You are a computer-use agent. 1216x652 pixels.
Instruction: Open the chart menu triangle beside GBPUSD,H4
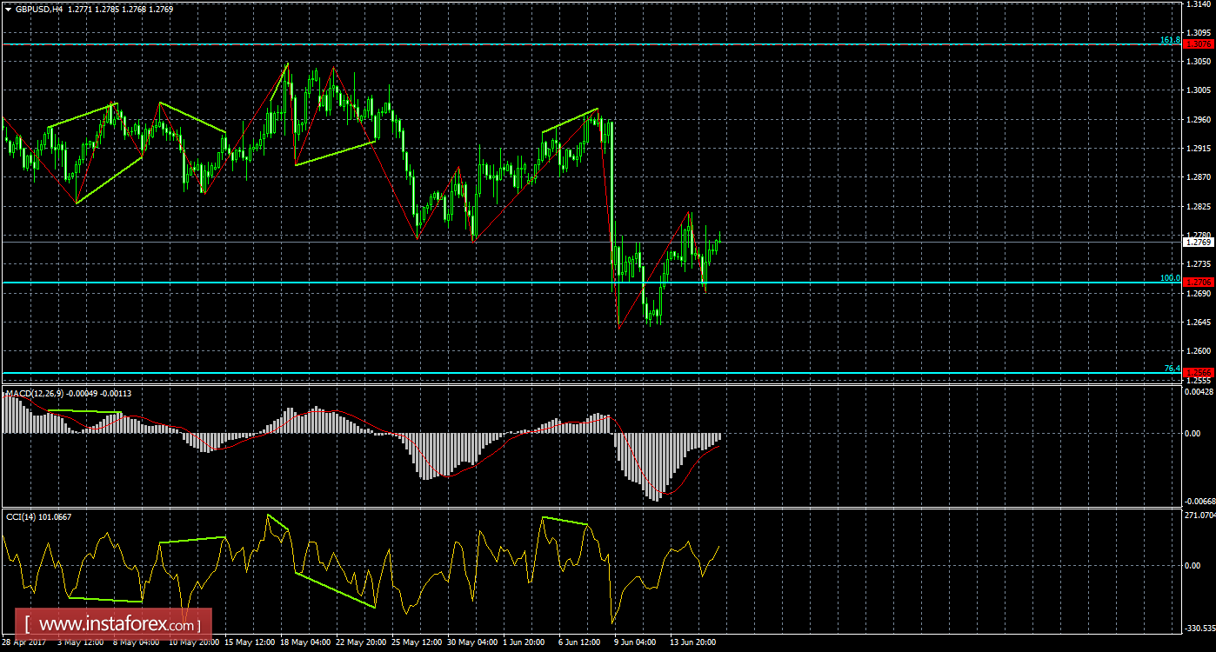click(8, 9)
